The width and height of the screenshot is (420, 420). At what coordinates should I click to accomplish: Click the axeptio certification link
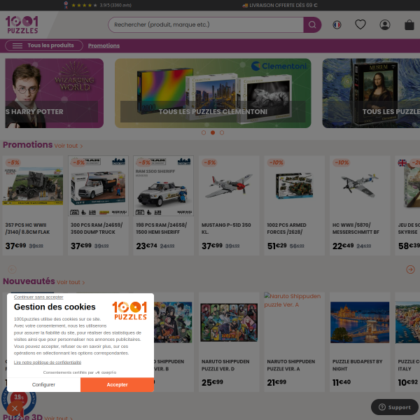[x=80, y=372]
